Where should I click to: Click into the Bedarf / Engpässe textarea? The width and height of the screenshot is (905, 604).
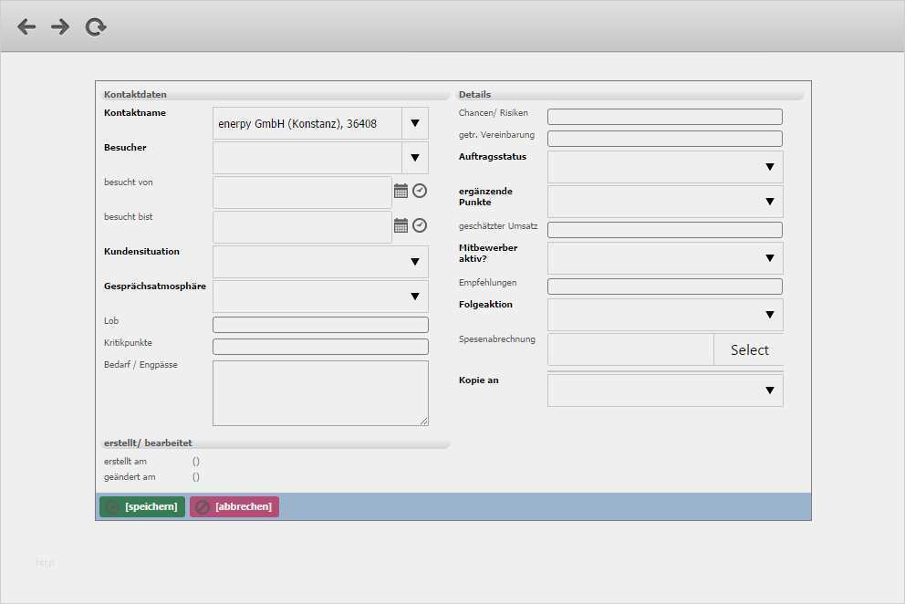(x=320, y=393)
